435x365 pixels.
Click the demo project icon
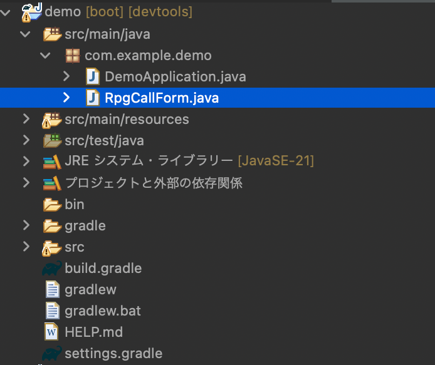coord(31,12)
